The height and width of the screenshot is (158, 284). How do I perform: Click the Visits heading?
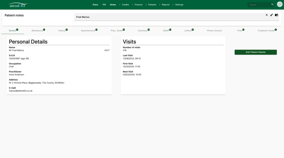[x=129, y=42]
